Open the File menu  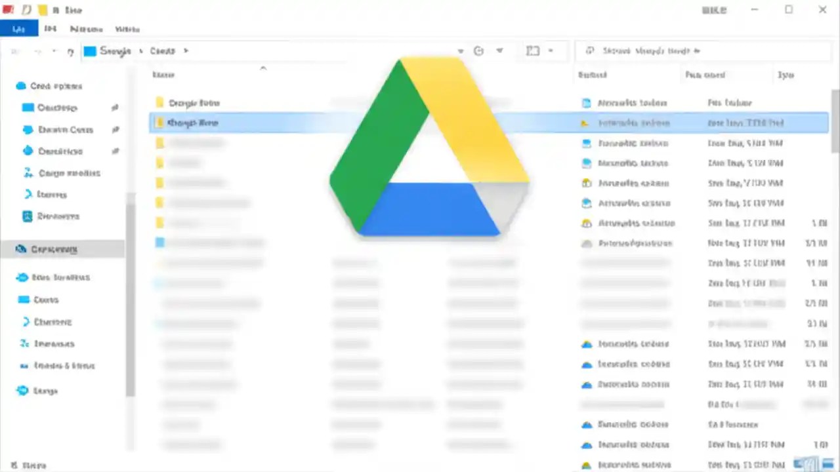(18, 29)
